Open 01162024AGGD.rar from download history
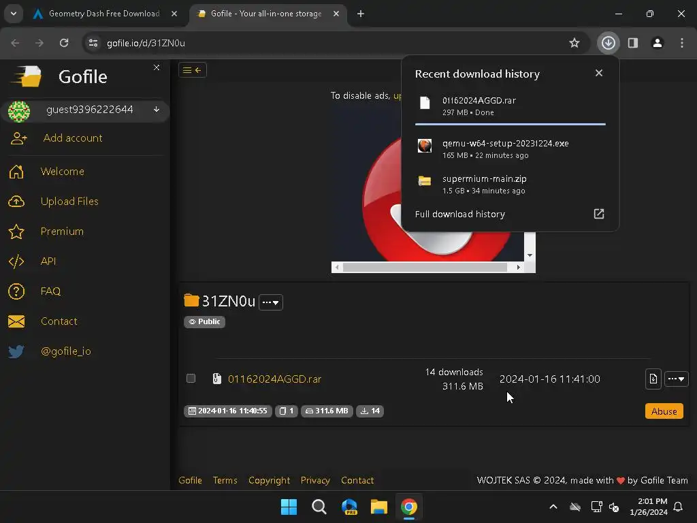The height and width of the screenshot is (523, 697). point(510,106)
